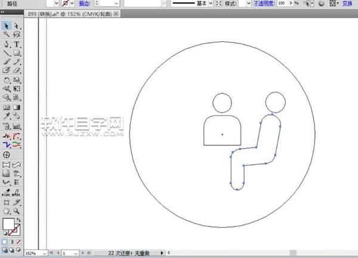Select the Mesh tool
Viewport: 358px width, 258px height.
click(x=7, y=107)
